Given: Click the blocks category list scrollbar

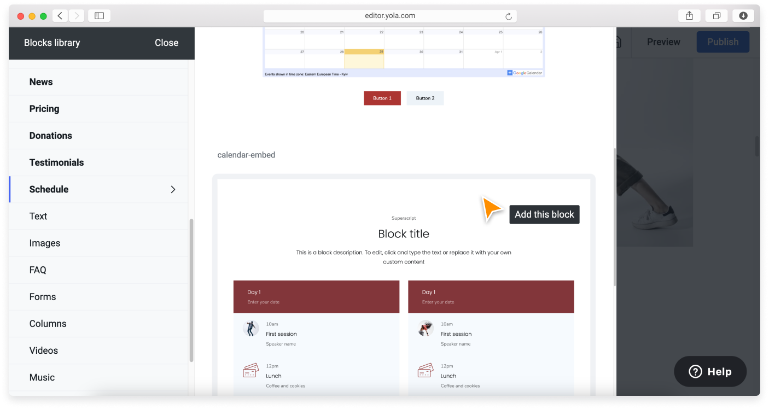Looking at the screenshot, I should 191,290.
